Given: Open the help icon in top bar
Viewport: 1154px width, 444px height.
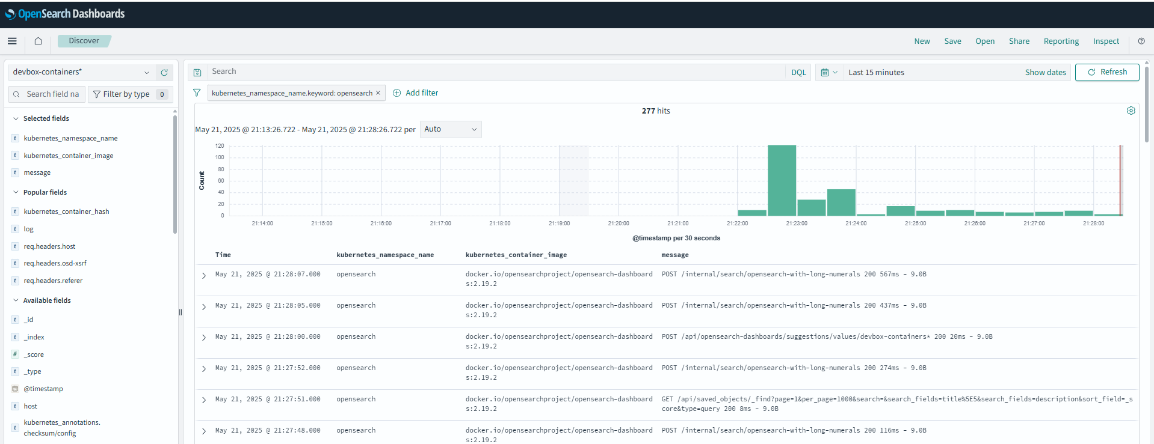Looking at the screenshot, I should [x=1141, y=41].
